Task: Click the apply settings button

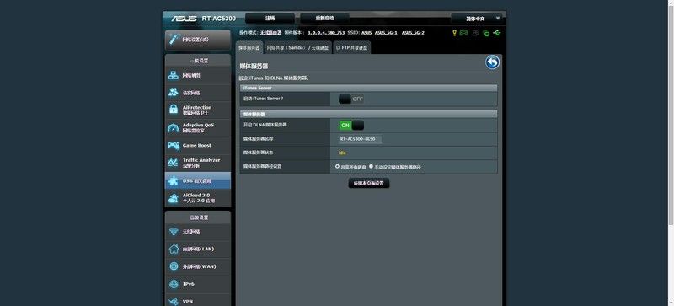Action: coord(369,183)
